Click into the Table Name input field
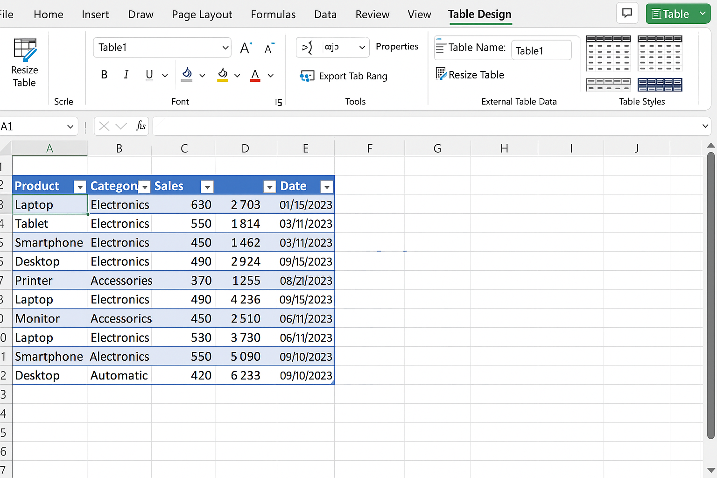The width and height of the screenshot is (717, 478). [x=541, y=50]
